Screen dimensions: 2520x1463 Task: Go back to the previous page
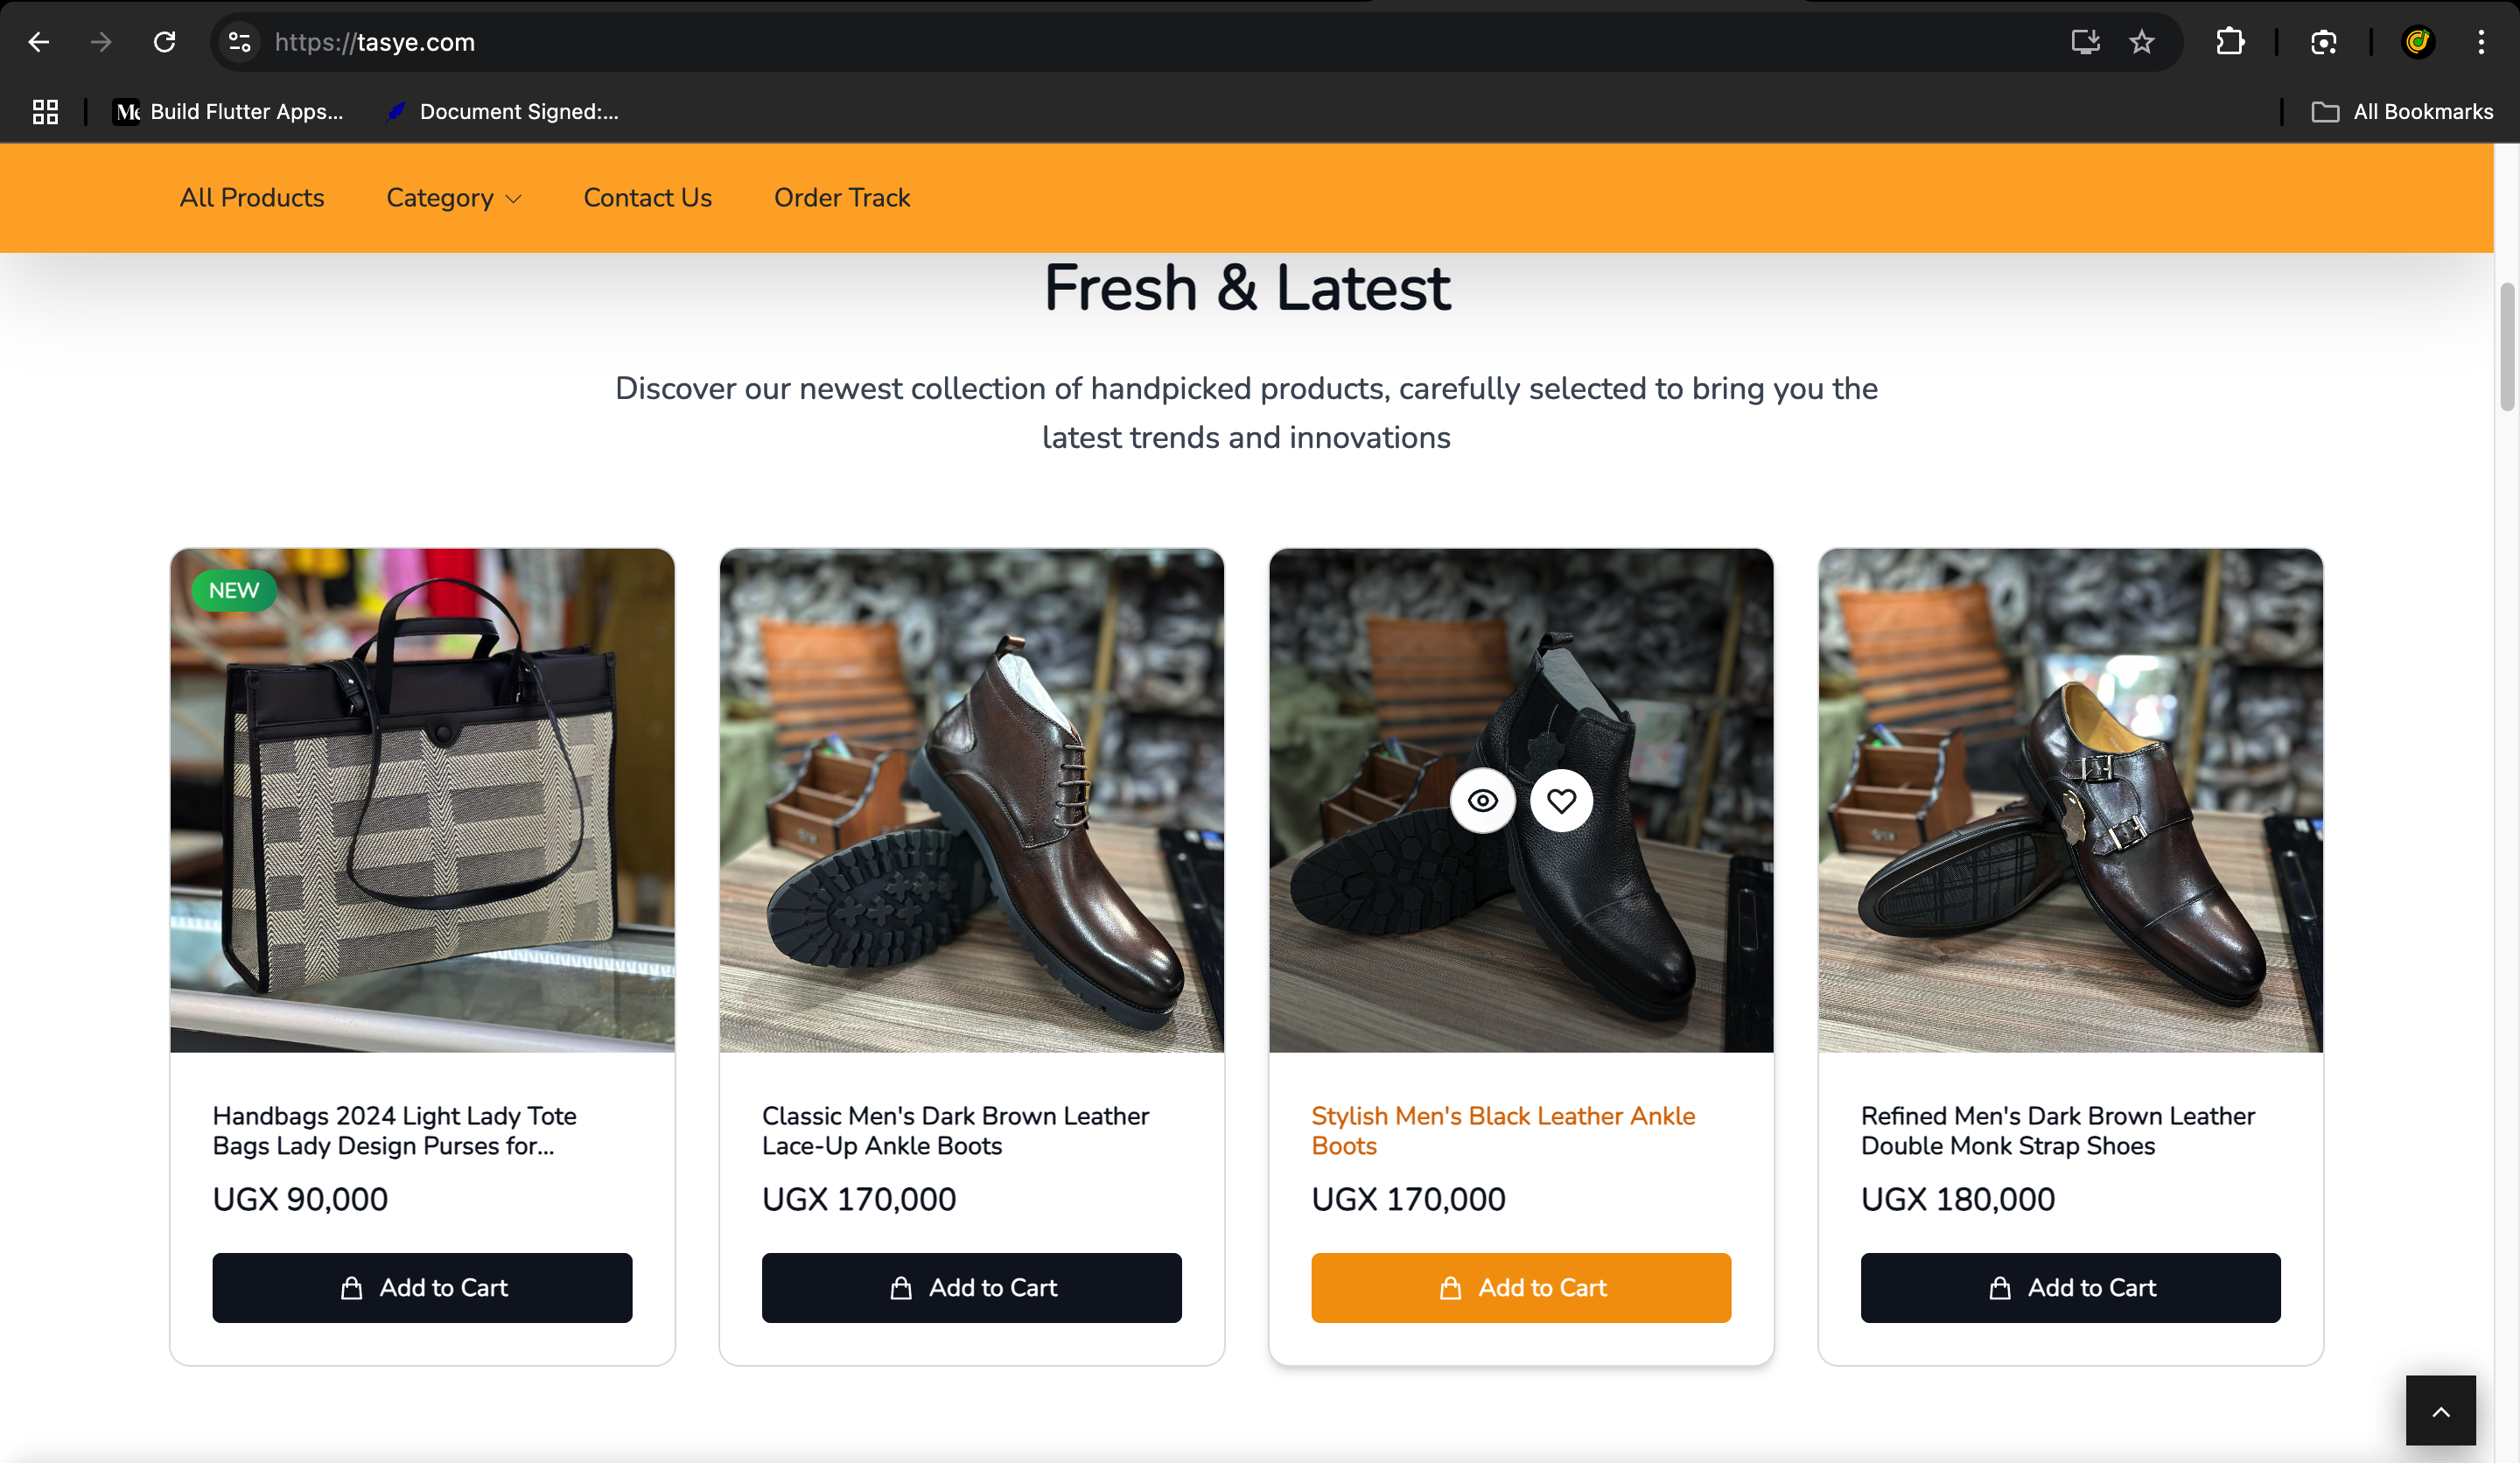(39, 42)
